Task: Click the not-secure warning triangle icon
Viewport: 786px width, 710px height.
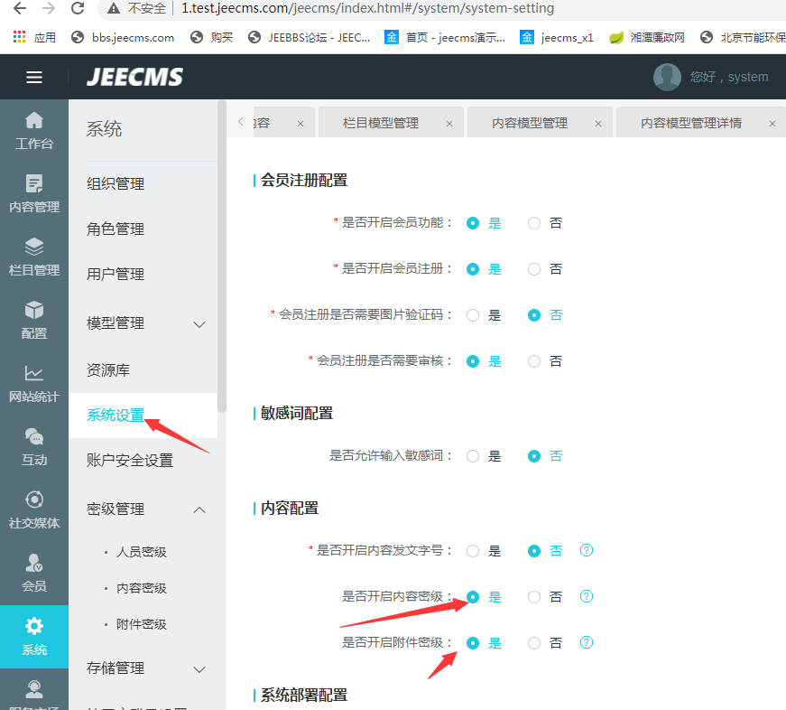Action: pyautogui.click(x=115, y=8)
